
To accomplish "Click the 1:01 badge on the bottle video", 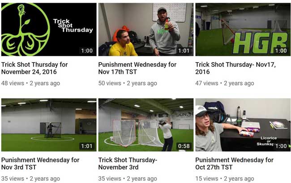I will click(x=184, y=51).
